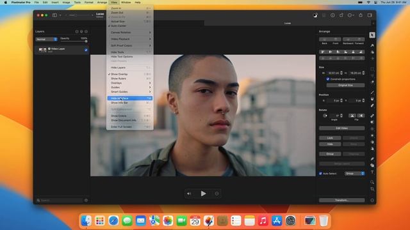This screenshot has width=410, height=230.
Task: Flip the layer vertically
Action: click(x=361, y=116)
